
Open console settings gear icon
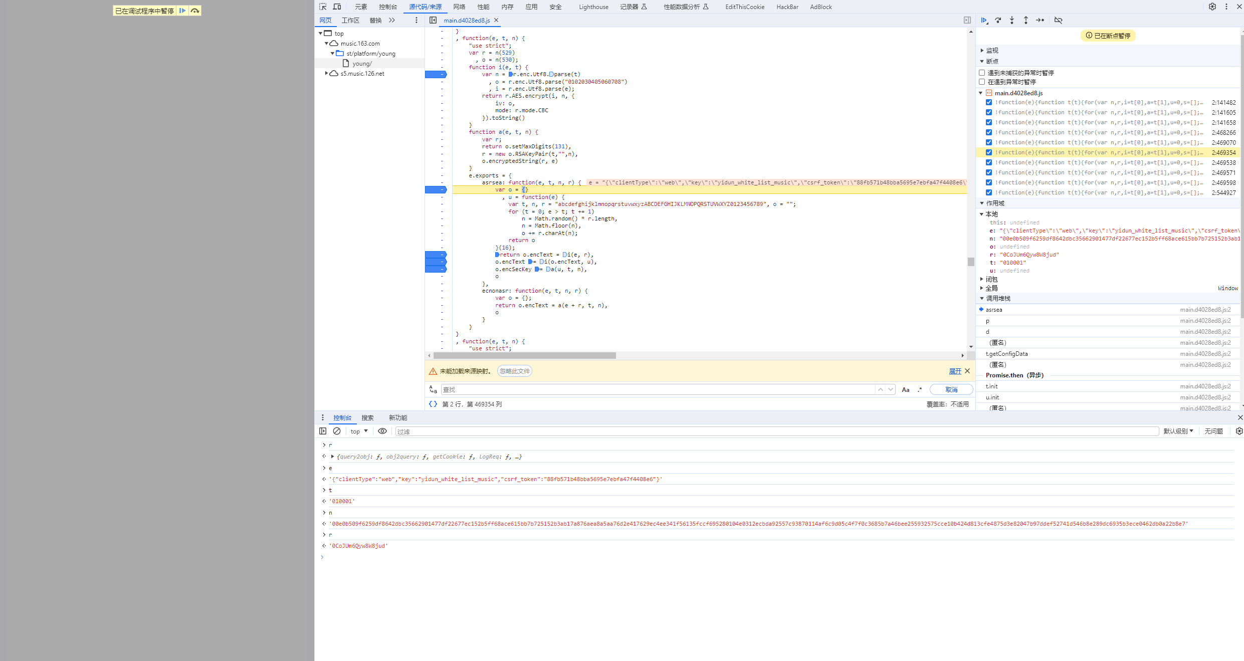coord(1239,431)
